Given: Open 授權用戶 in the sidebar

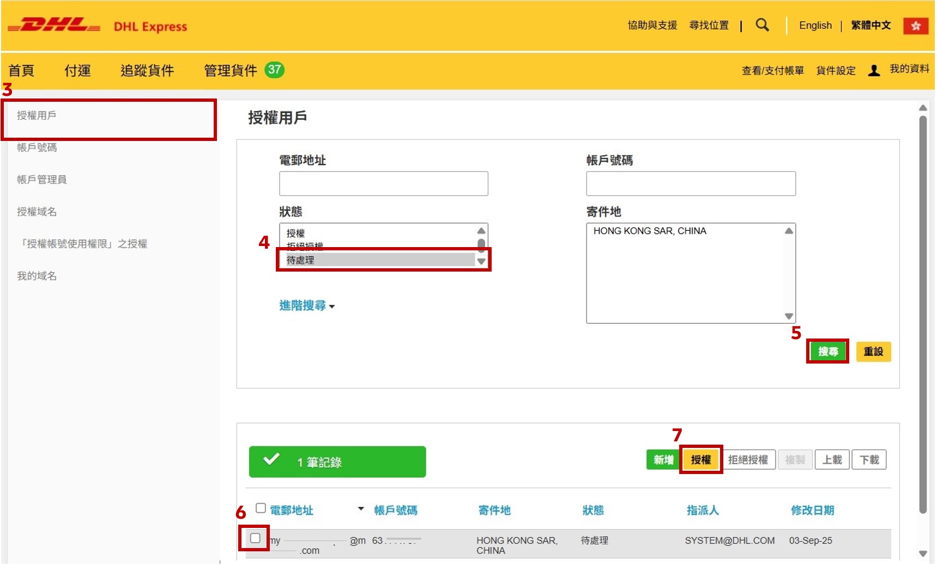Looking at the screenshot, I should pyautogui.click(x=37, y=115).
